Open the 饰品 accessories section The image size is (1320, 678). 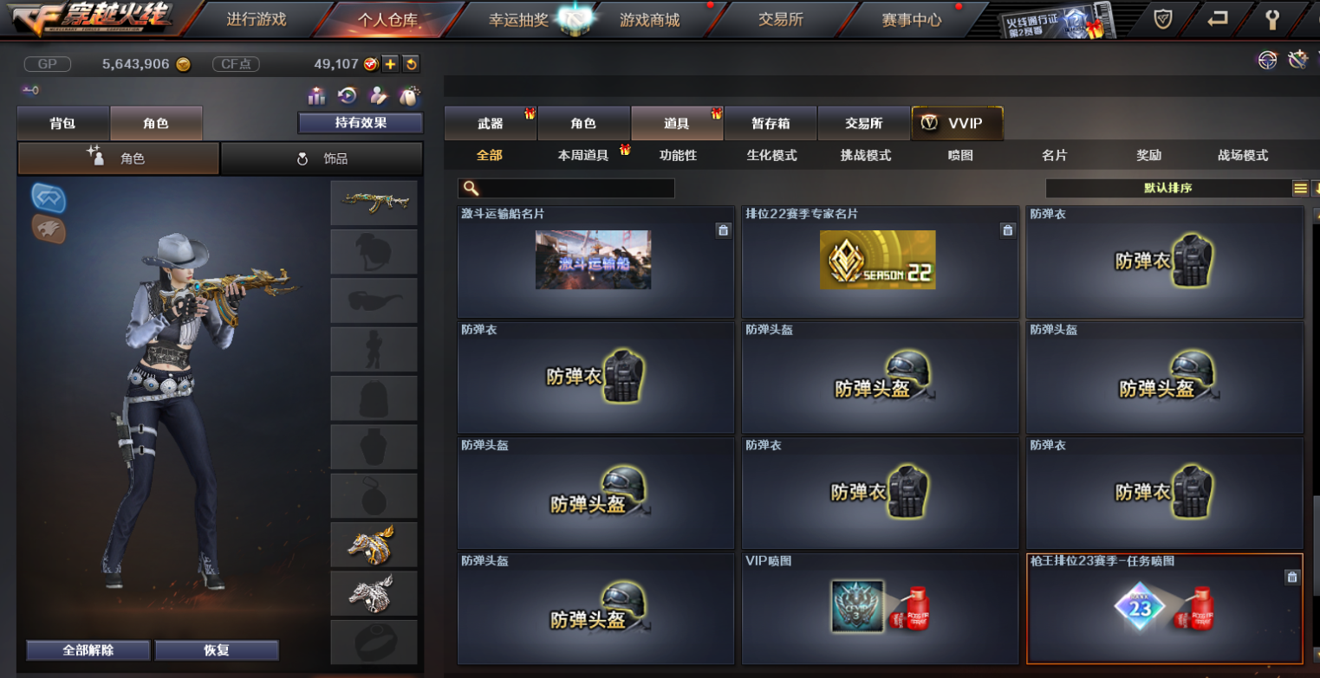322,158
